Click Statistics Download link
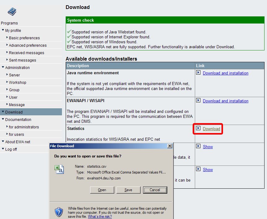This screenshot has height=219, width=267. click(211, 129)
